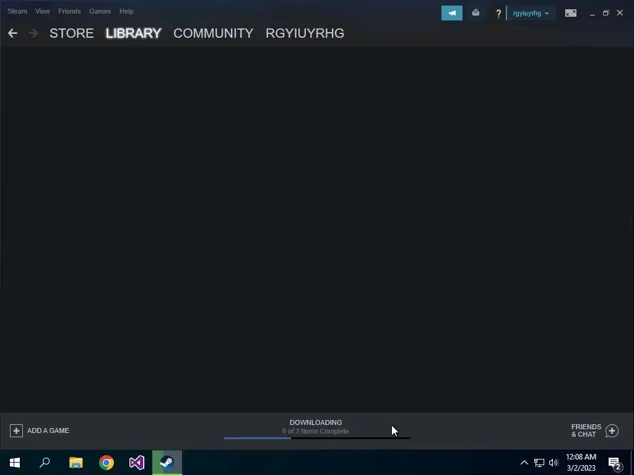This screenshot has height=475, width=634.
Task: Open the notifications envelope icon
Action: pyautogui.click(x=476, y=13)
